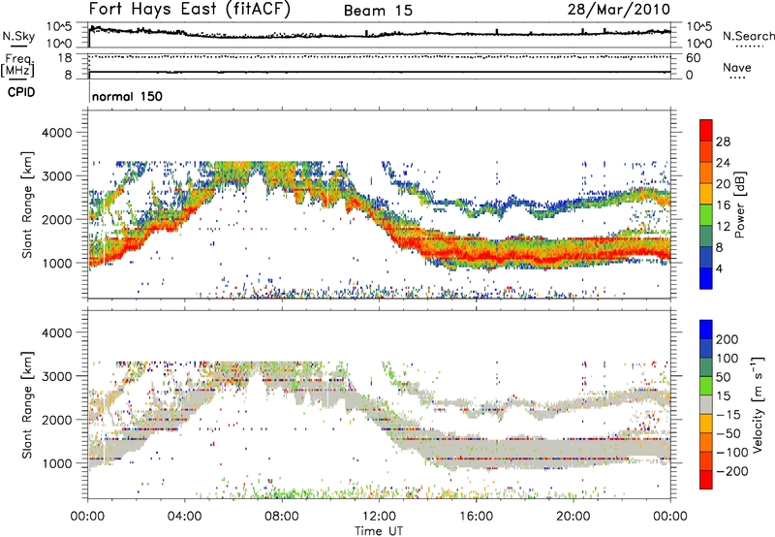775x537 pixels.
Task: Click the 'Nave' legend label
Action: pyautogui.click(x=736, y=67)
